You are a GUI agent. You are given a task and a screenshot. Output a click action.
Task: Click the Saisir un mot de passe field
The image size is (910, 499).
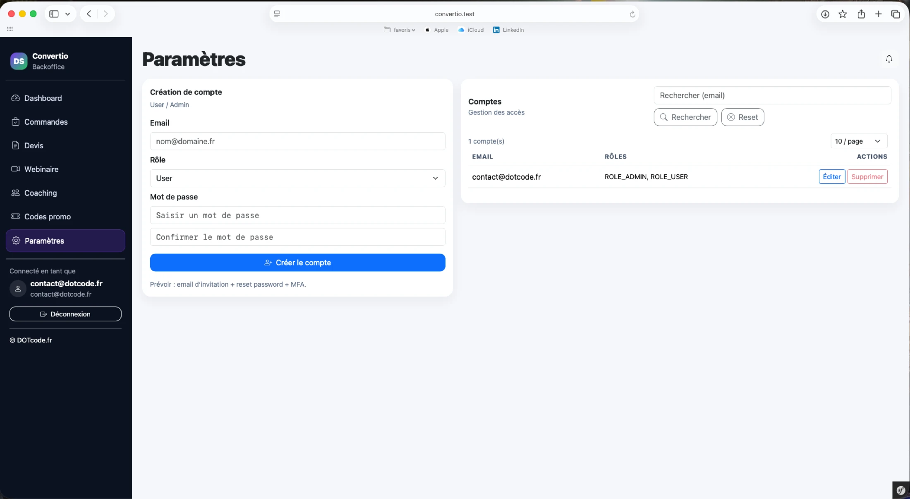click(x=297, y=215)
